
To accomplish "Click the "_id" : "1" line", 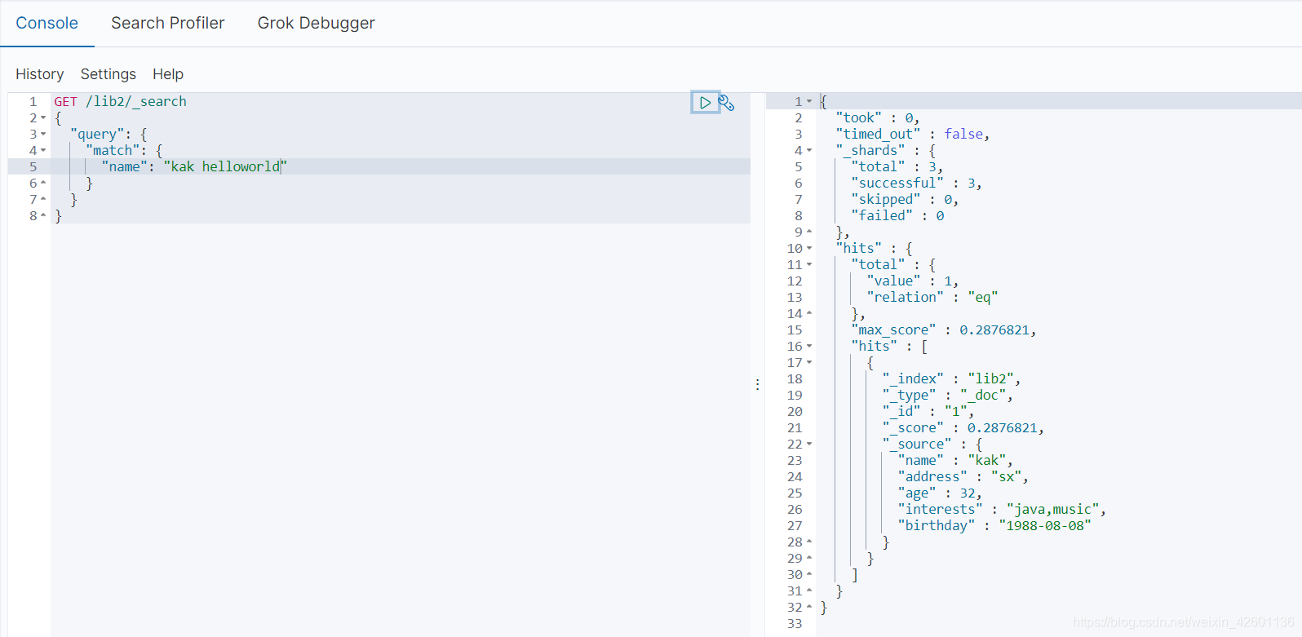I will 928,412.
